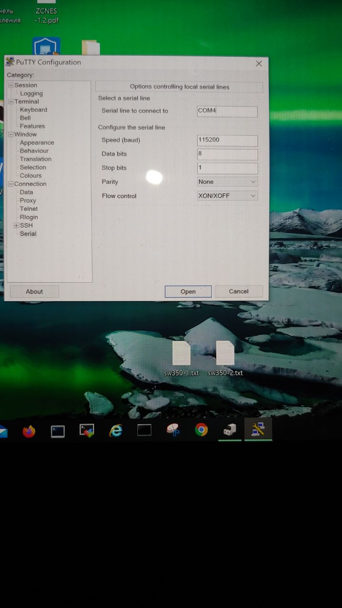Select the Selection category

click(33, 167)
